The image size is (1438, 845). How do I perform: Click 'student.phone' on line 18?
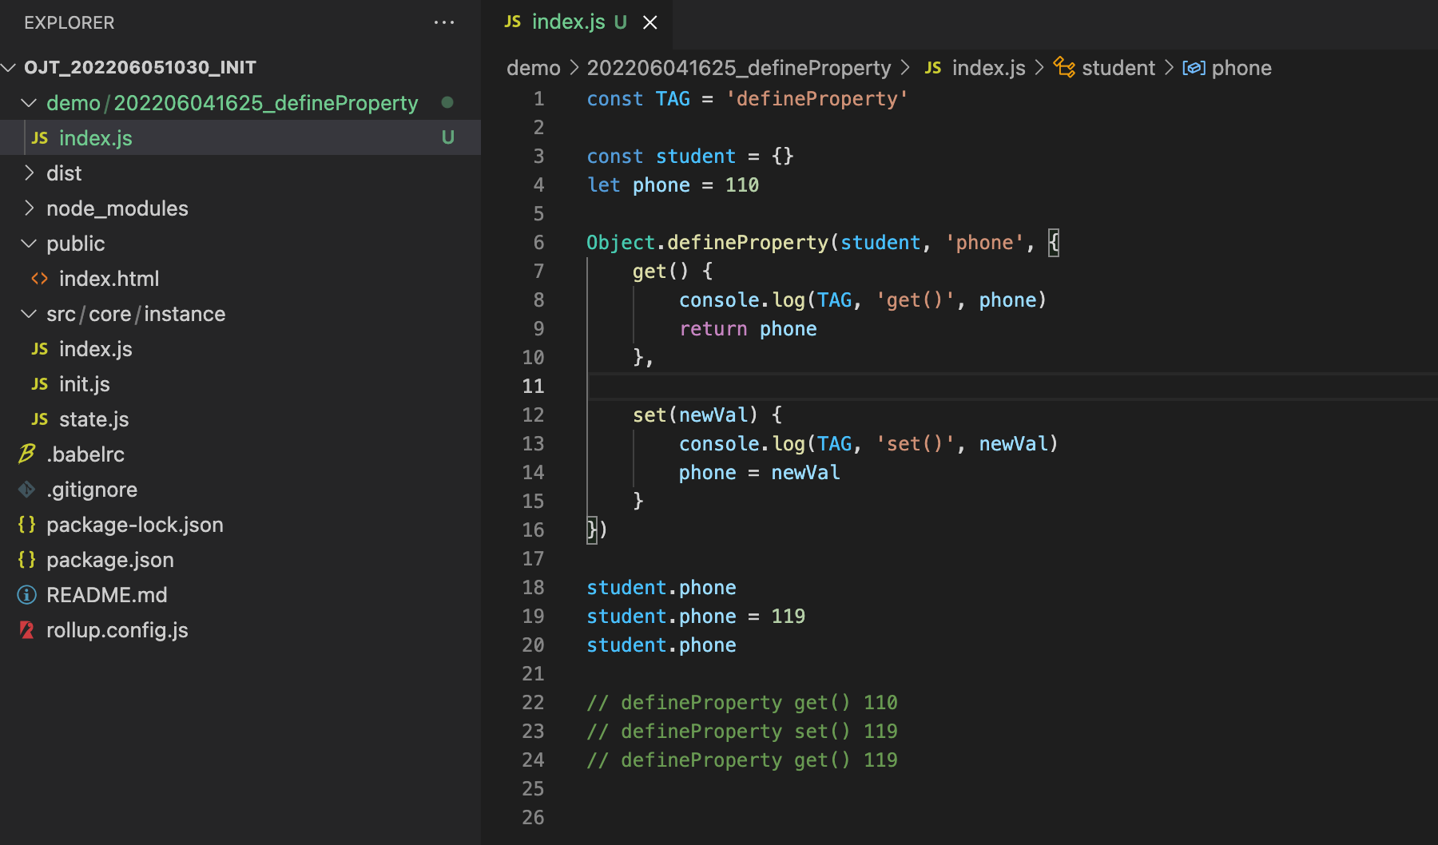pos(661,588)
